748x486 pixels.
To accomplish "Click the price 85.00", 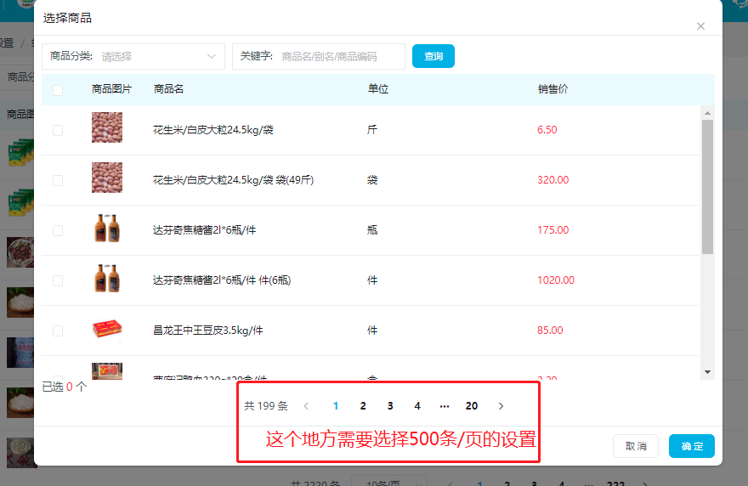I will point(550,330).
